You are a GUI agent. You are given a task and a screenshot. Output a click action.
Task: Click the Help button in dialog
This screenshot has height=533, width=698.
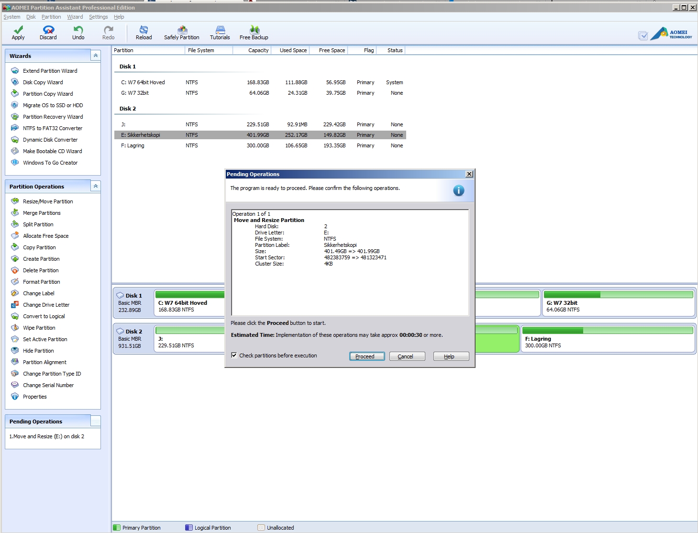coord(451,356)
